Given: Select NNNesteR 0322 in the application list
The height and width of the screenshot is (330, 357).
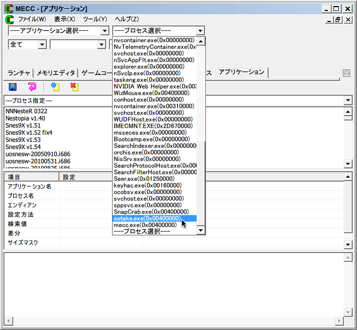Looking at the screenshot, I should click(26, 111).
